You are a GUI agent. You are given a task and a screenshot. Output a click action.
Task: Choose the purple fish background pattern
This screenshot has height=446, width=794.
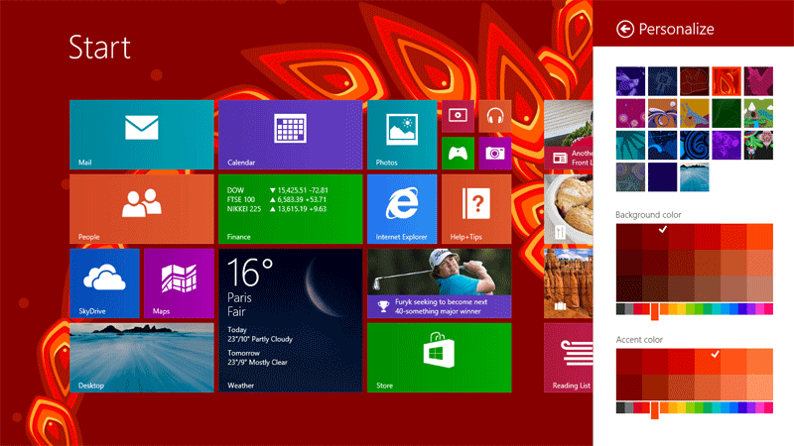[630, 81]
